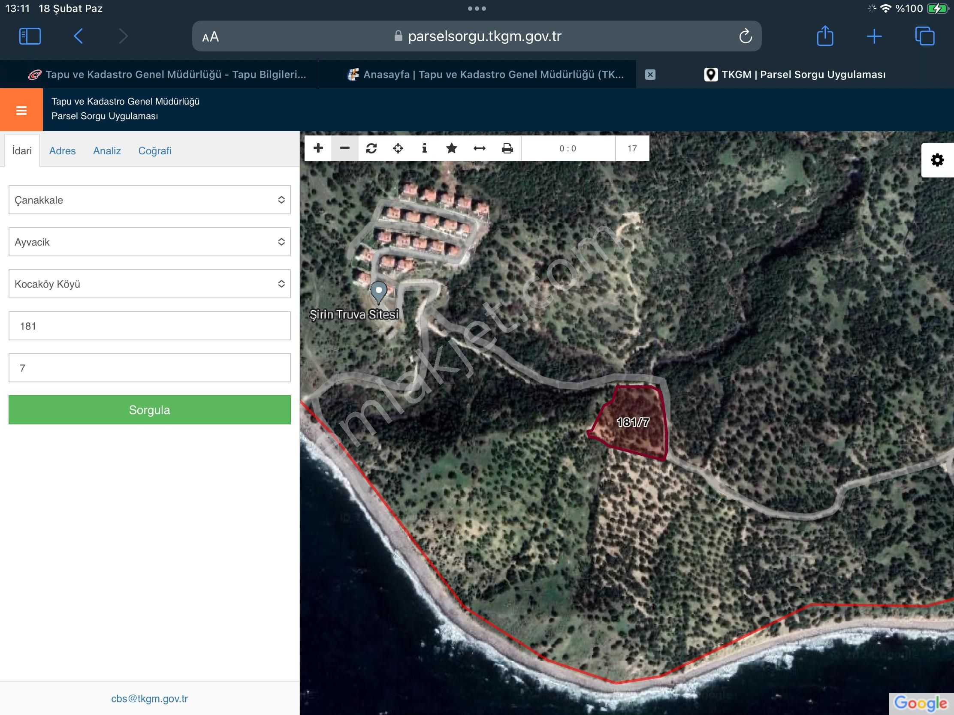Open Çanakkale province dropdown
Viewport: 954px width, 715px height.
tap(150, 200)
